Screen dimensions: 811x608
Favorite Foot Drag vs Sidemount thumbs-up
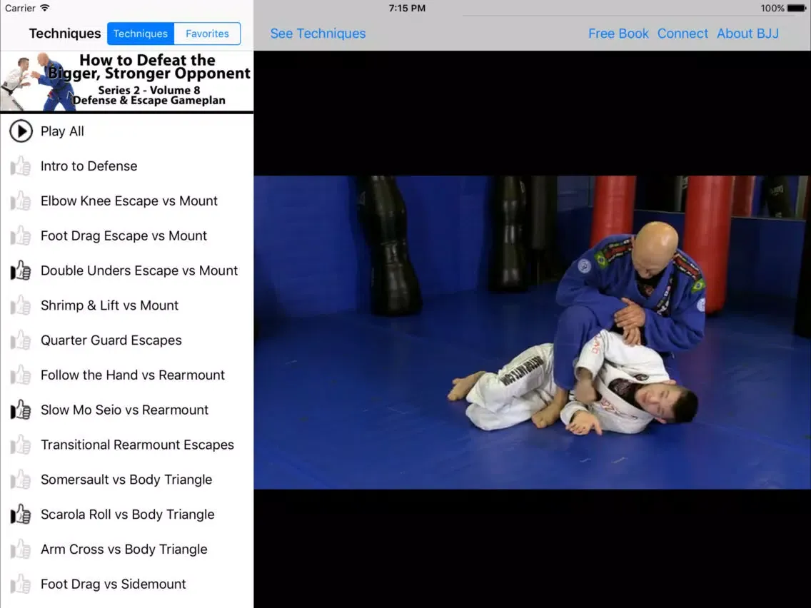coord(21,584)
